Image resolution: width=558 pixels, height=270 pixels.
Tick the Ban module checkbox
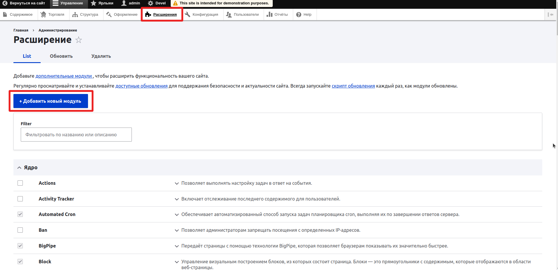(x=20, y=230)
